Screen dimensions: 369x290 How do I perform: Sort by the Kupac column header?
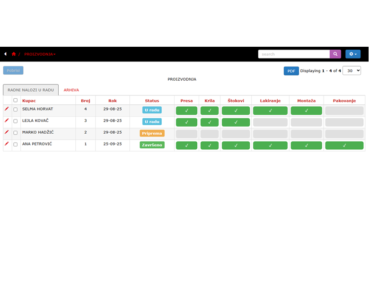point(29,101)
